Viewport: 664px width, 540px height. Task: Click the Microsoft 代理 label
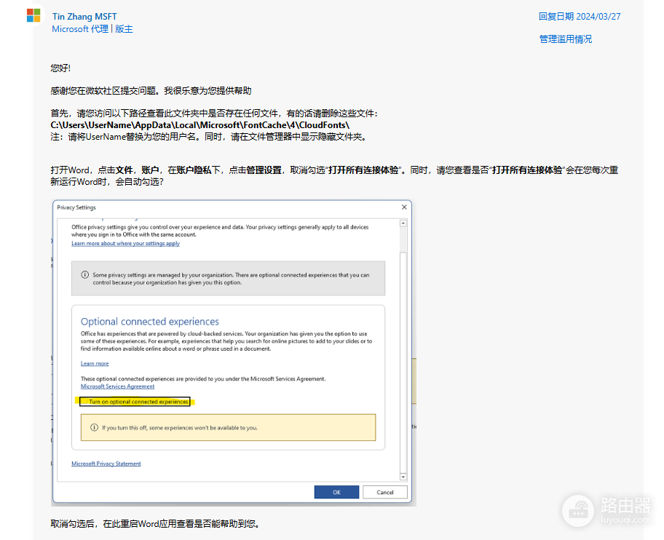80,29
